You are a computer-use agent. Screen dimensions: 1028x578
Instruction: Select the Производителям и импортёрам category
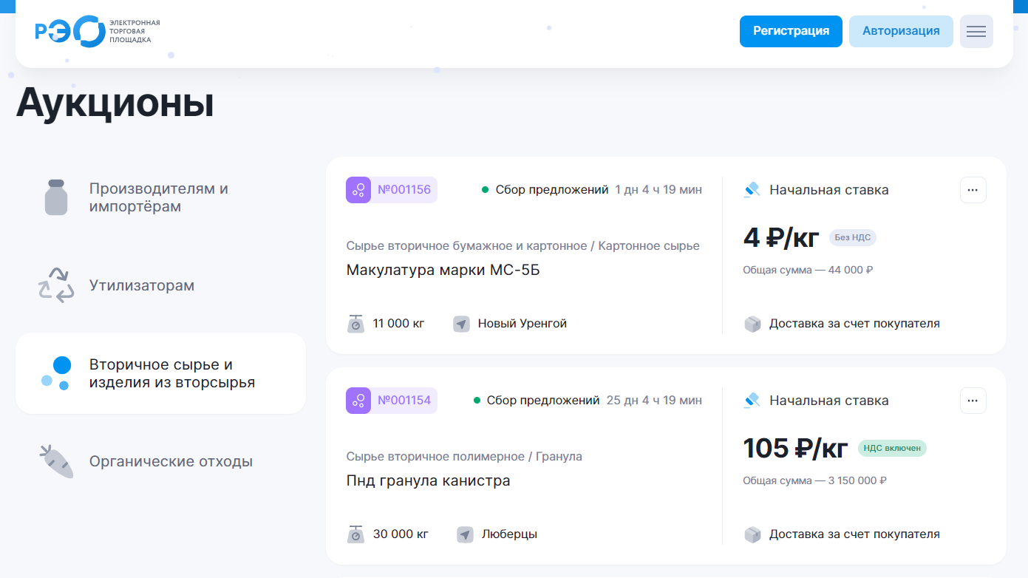160,198
